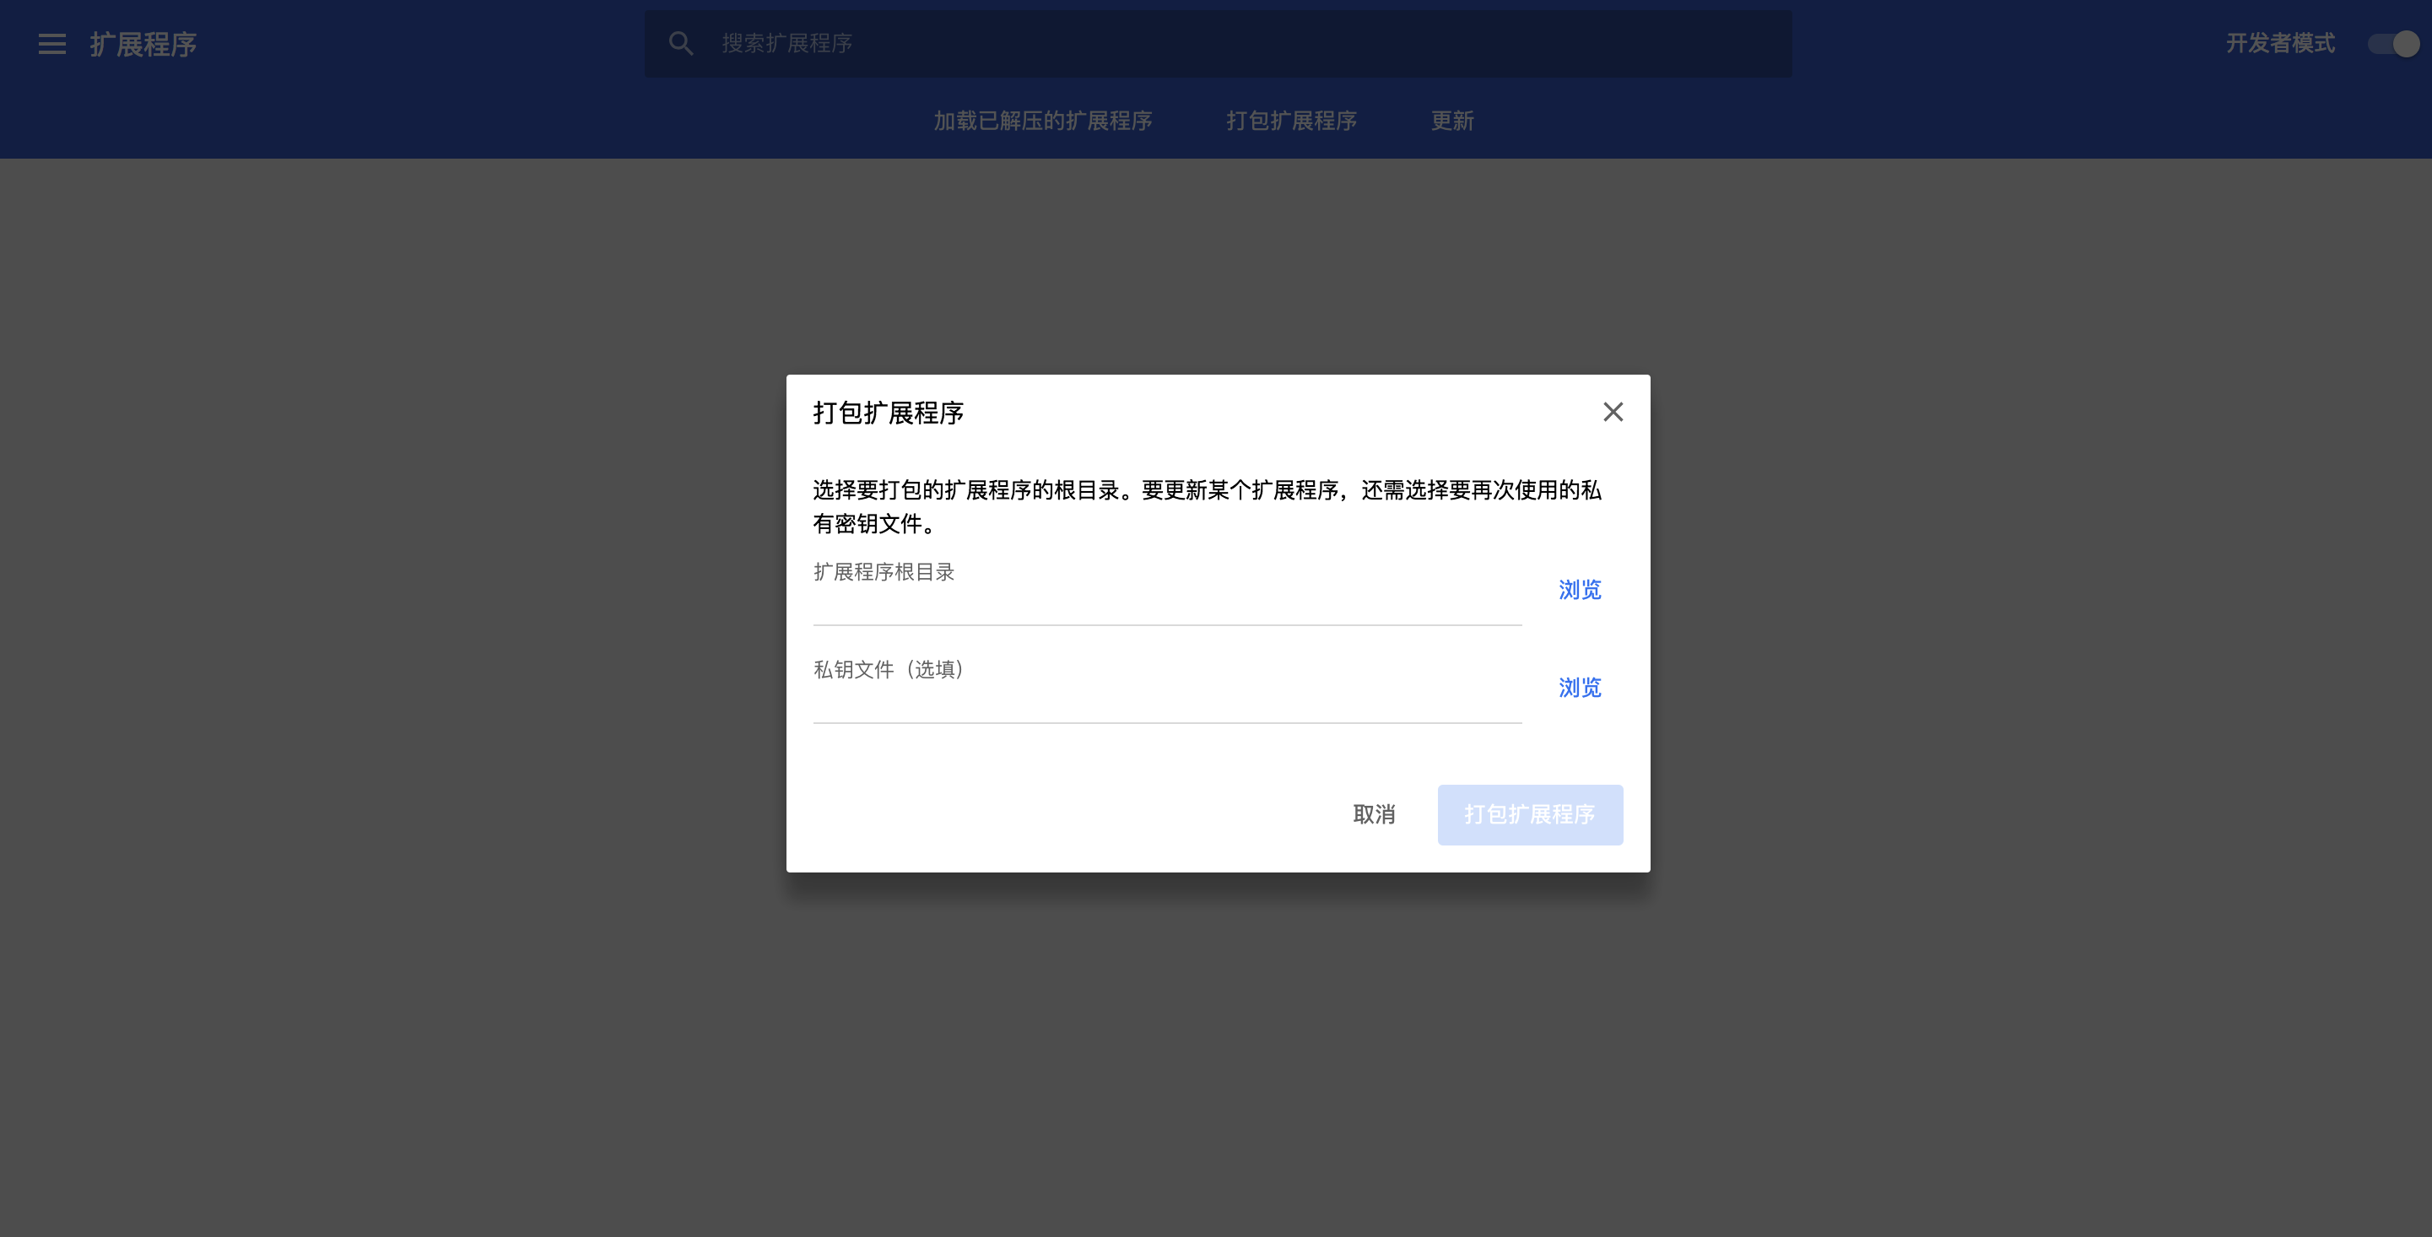The height and width of the screenshot is (1237, 2432).
Task: Browse for the private key file
Action: coord(1580,689)
